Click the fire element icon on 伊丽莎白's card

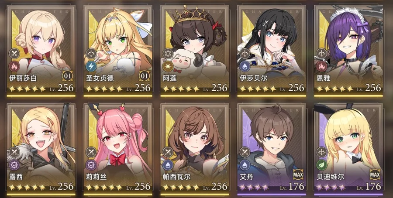[13, 66]
